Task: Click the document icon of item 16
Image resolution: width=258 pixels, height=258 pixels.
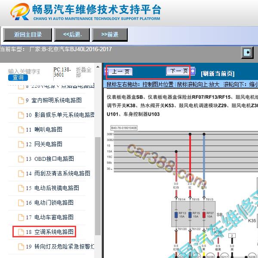Action: pos(21,203)
